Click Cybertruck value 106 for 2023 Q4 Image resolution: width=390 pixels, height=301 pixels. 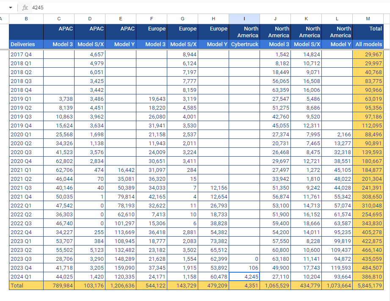click(244, 268)
